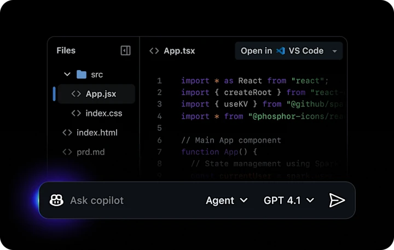Click createRoot import on line 2
The image size is (394, 250).
[248, 92]
